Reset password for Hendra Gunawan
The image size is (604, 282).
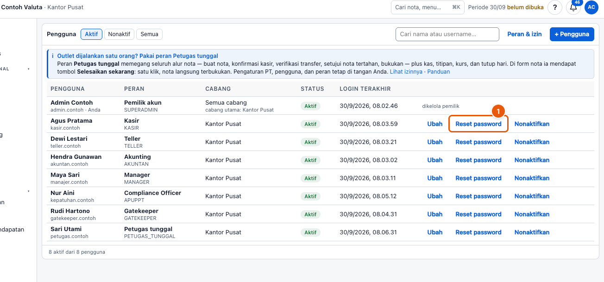coord(478,160)
